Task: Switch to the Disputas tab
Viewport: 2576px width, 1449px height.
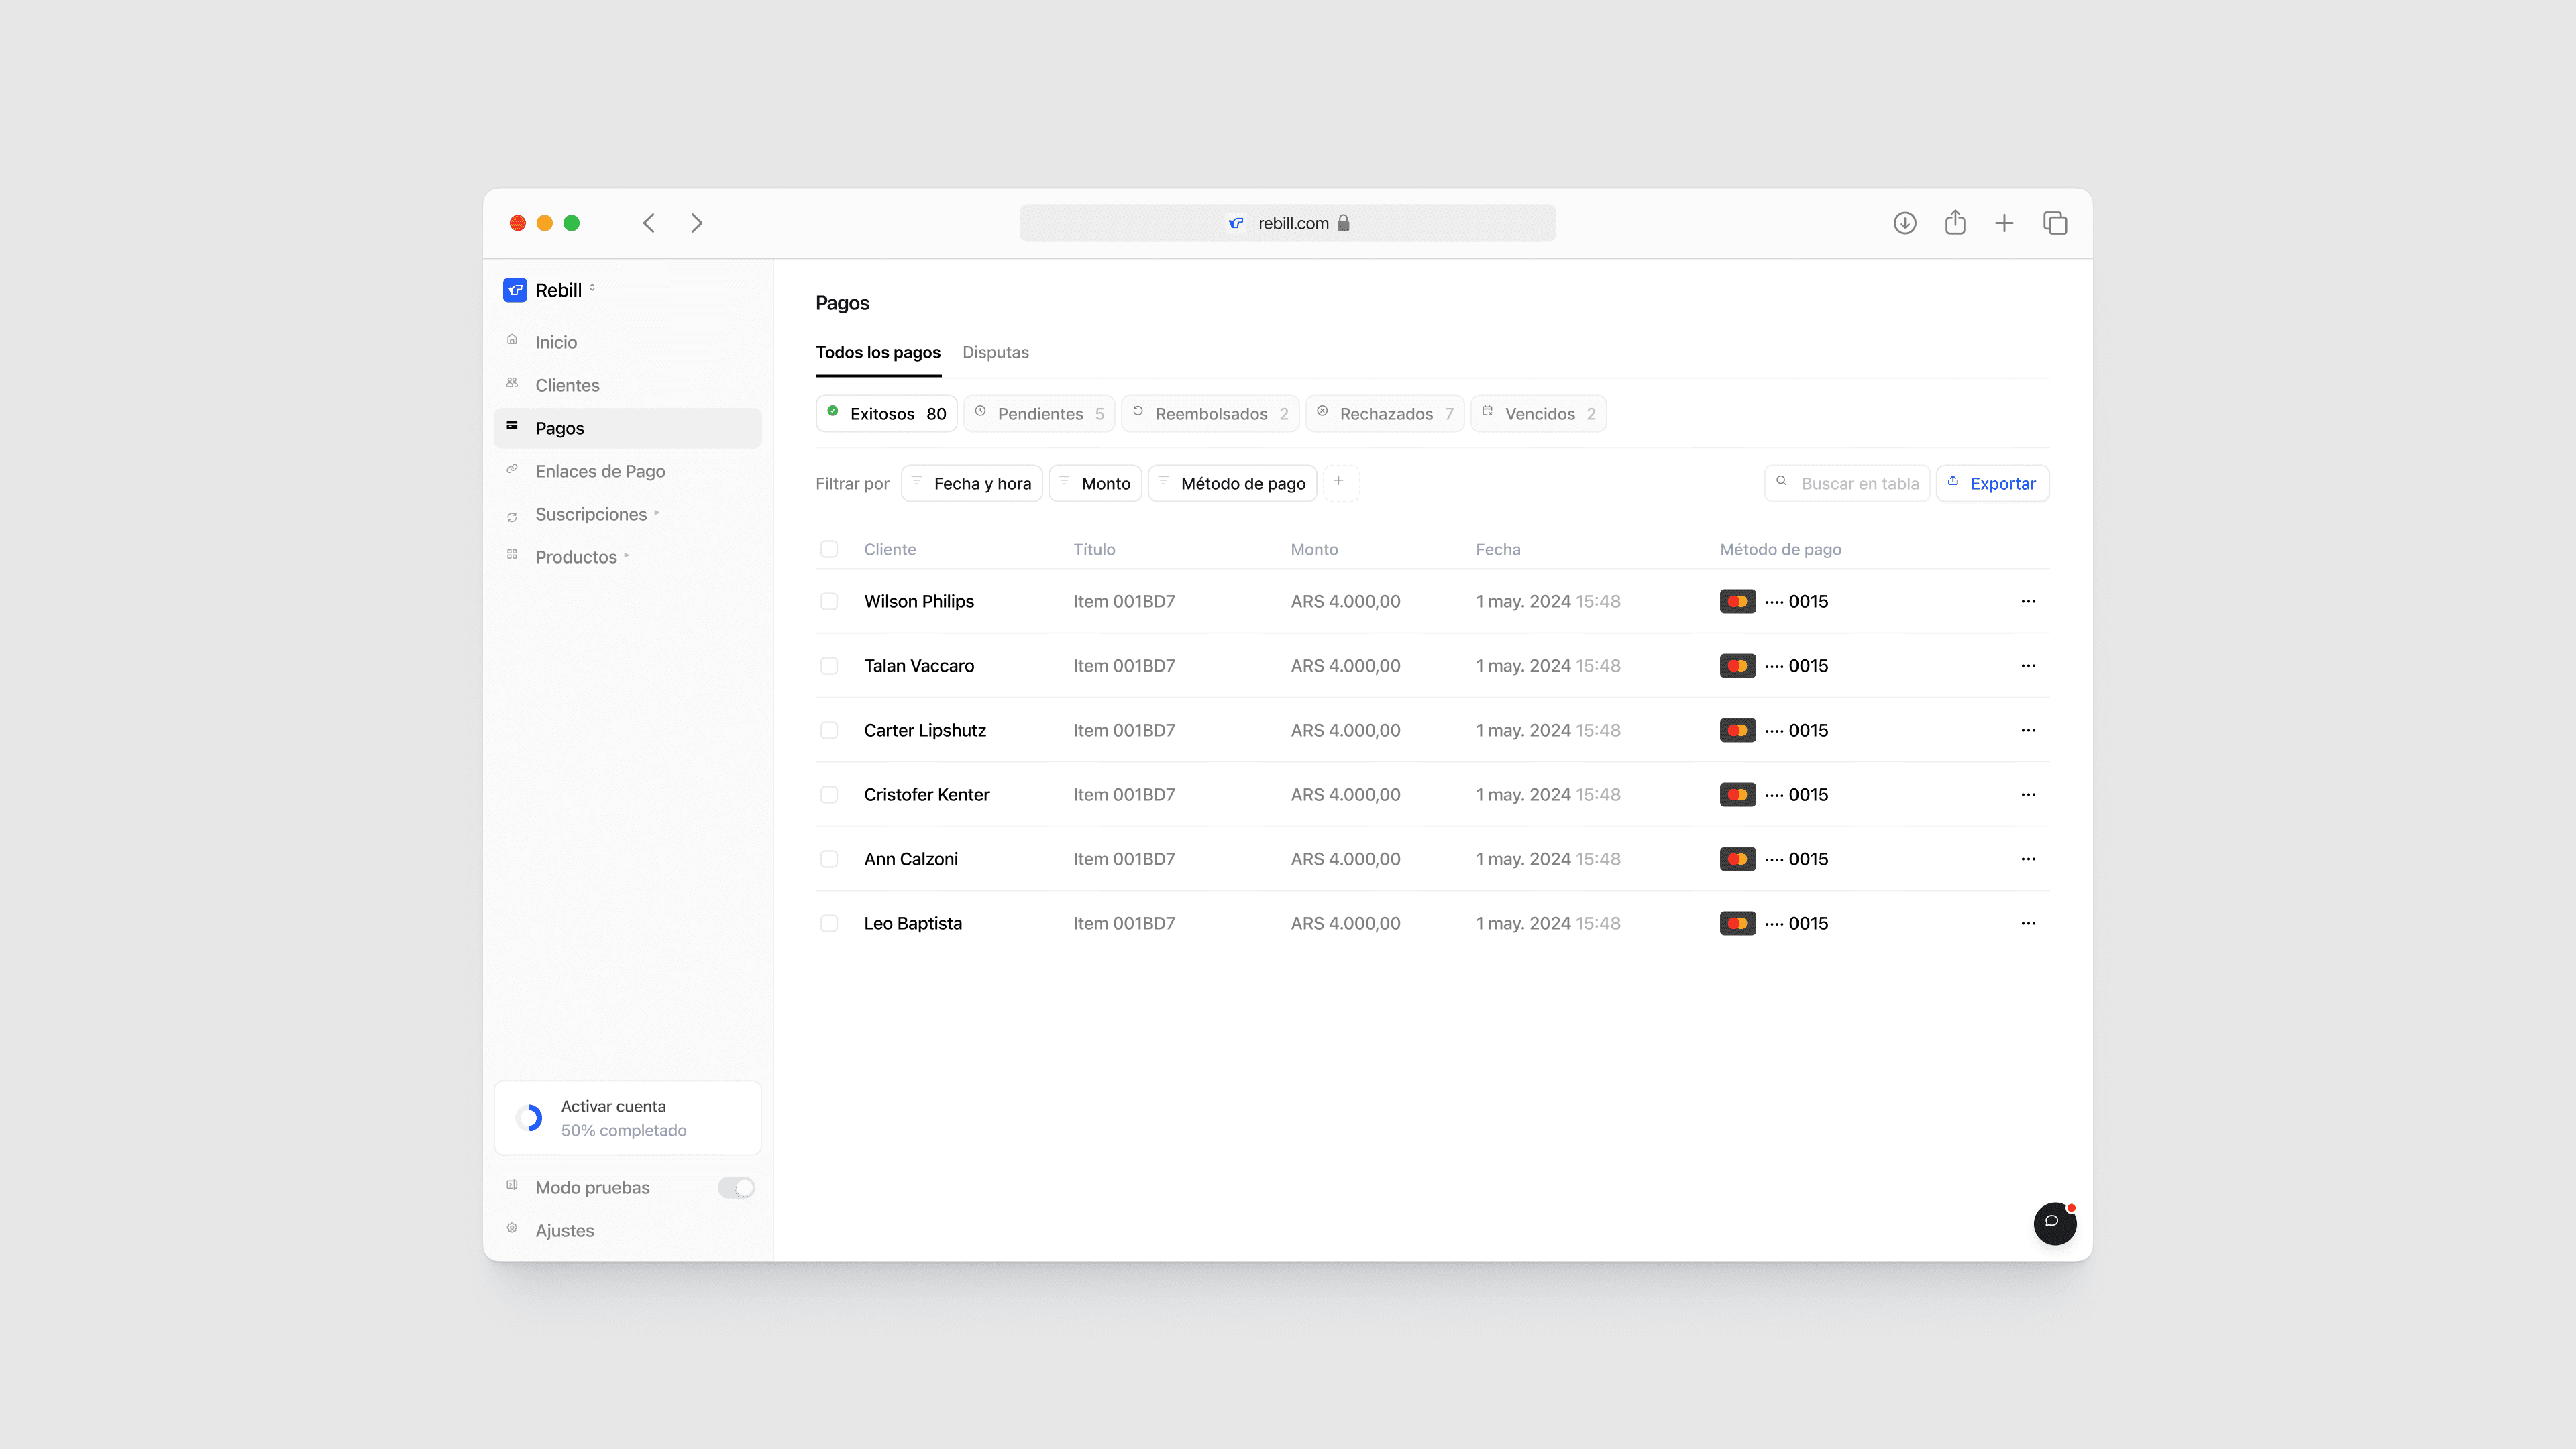Action: tap(995, 352)
